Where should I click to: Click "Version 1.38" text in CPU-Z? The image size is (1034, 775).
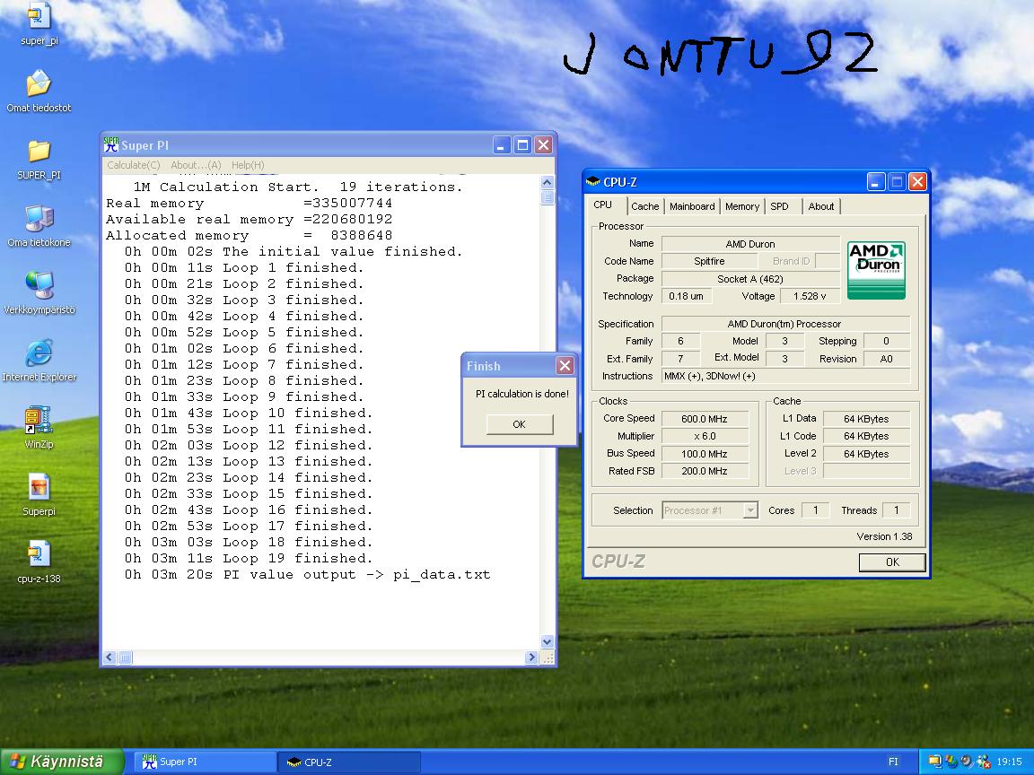884,536
